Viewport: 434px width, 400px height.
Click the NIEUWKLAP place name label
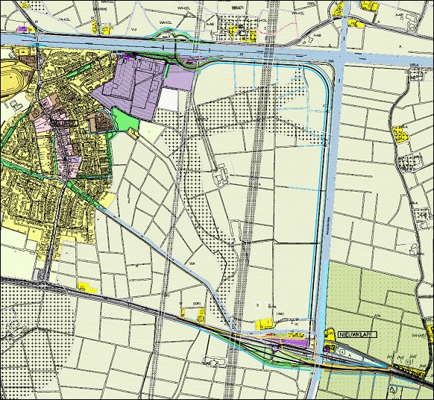(x=358, y=334)
